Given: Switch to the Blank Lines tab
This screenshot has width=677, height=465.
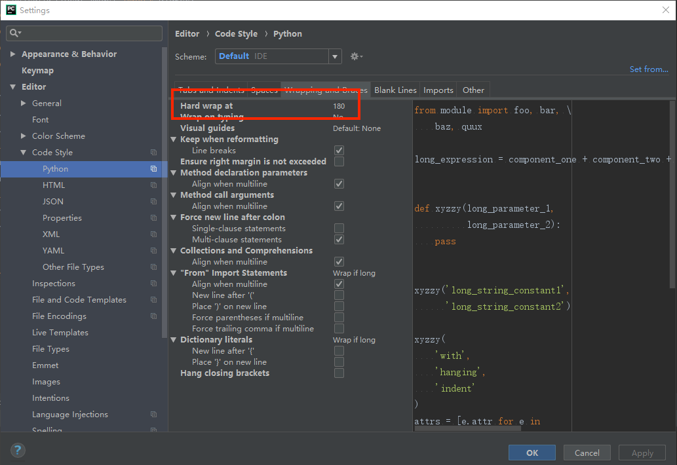Looking at the screenshot, I should [395, 90].
